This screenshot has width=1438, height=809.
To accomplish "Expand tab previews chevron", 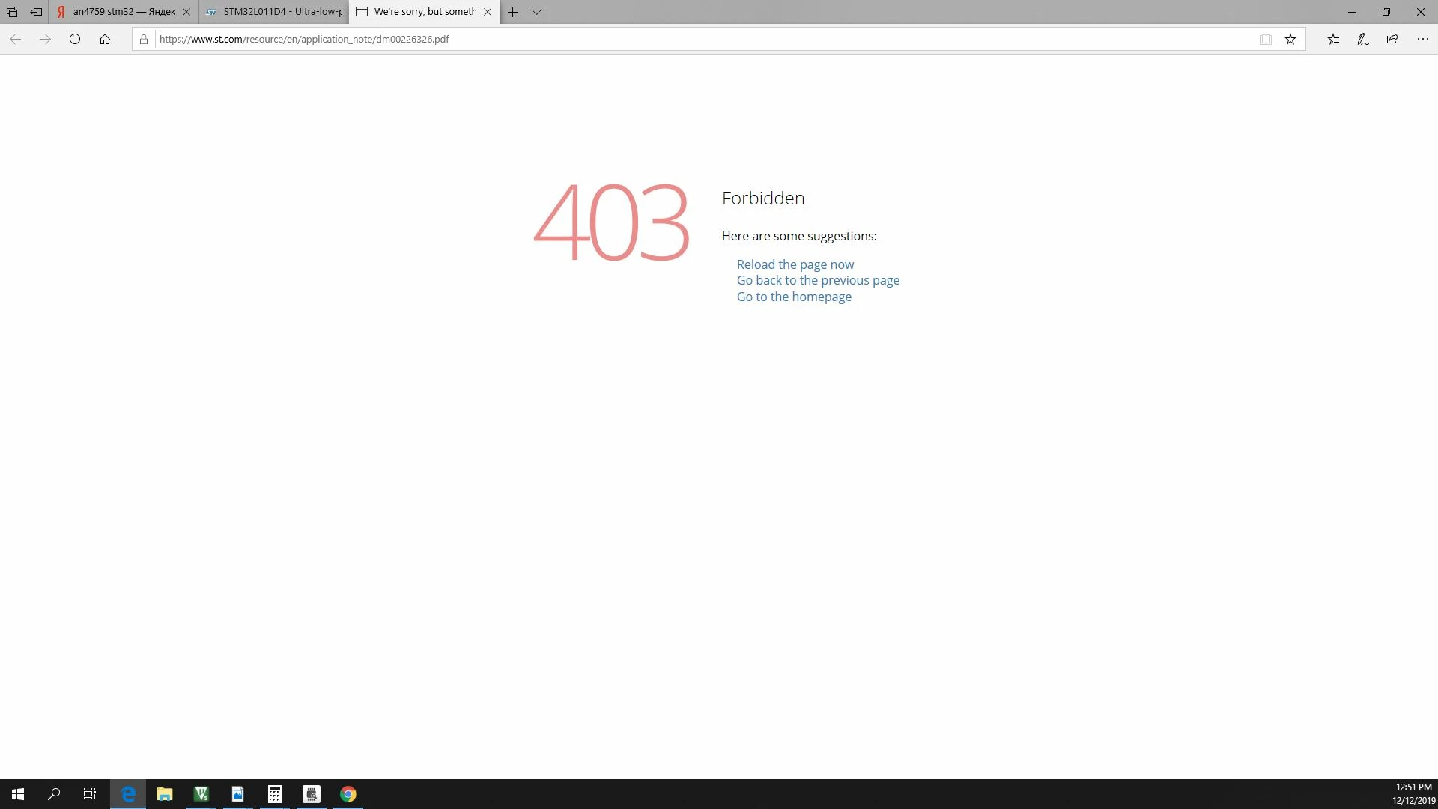I will tap(536, 12).
